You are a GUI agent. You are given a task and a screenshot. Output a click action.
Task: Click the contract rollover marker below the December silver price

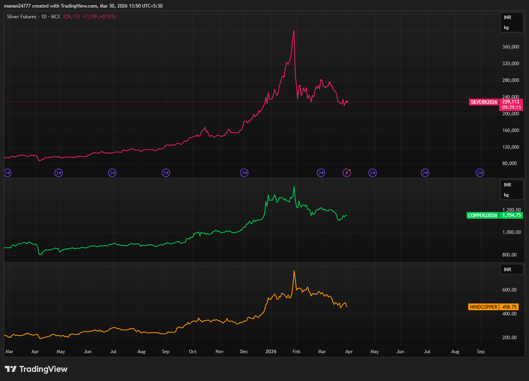pos(244,173)
